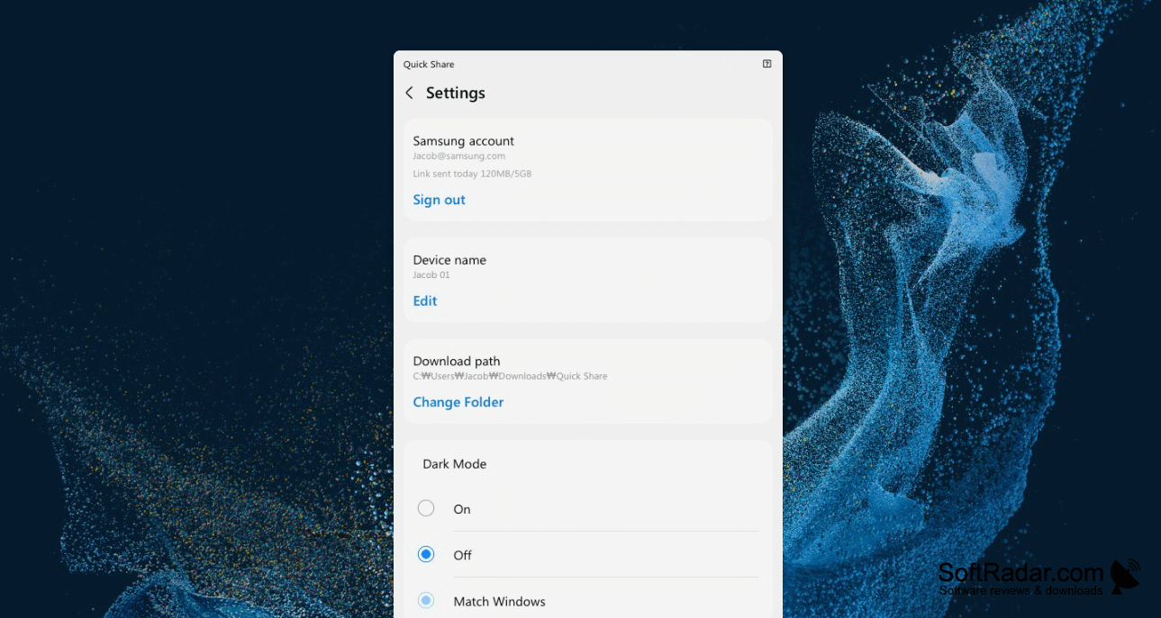Edit the device name Jacob 01
The height and width of the screenshot is (618, 1161).
pyautogui.click(x=424, y=300)
